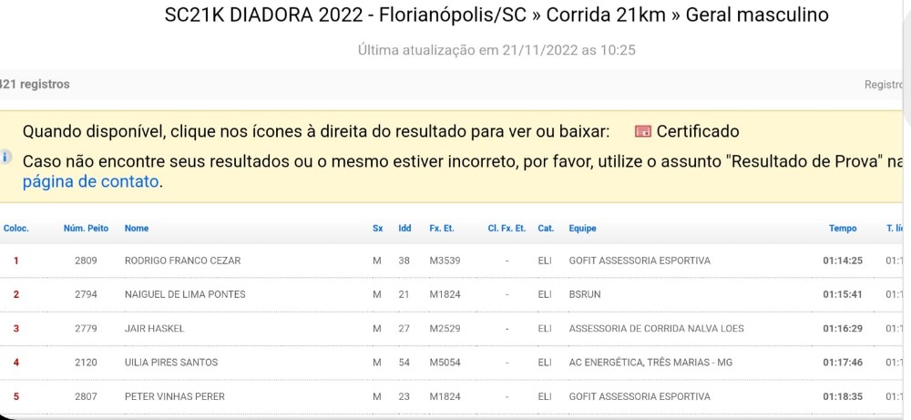Viewport: 911px width, 420px height.
Task: Click the Sx column header
Action: 378,229
